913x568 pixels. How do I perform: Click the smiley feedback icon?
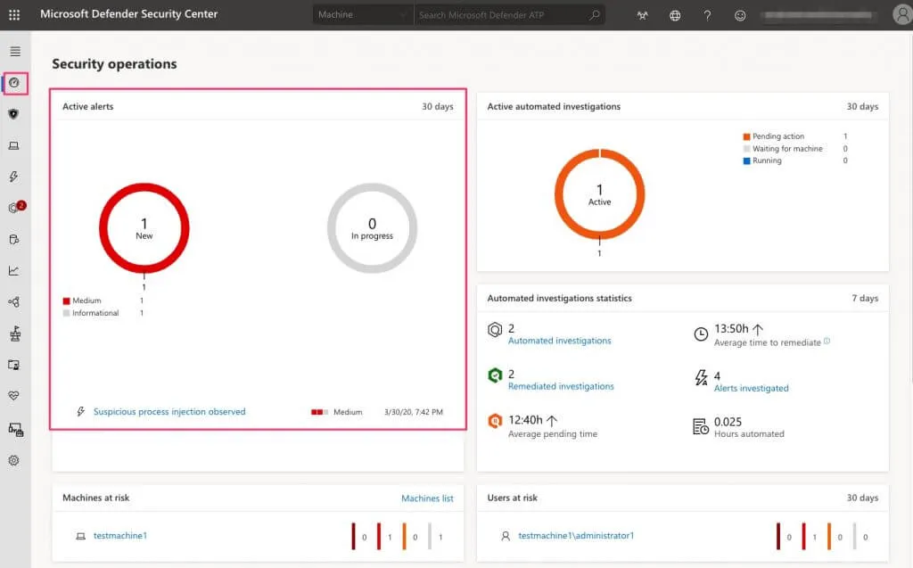pos(739,15)
